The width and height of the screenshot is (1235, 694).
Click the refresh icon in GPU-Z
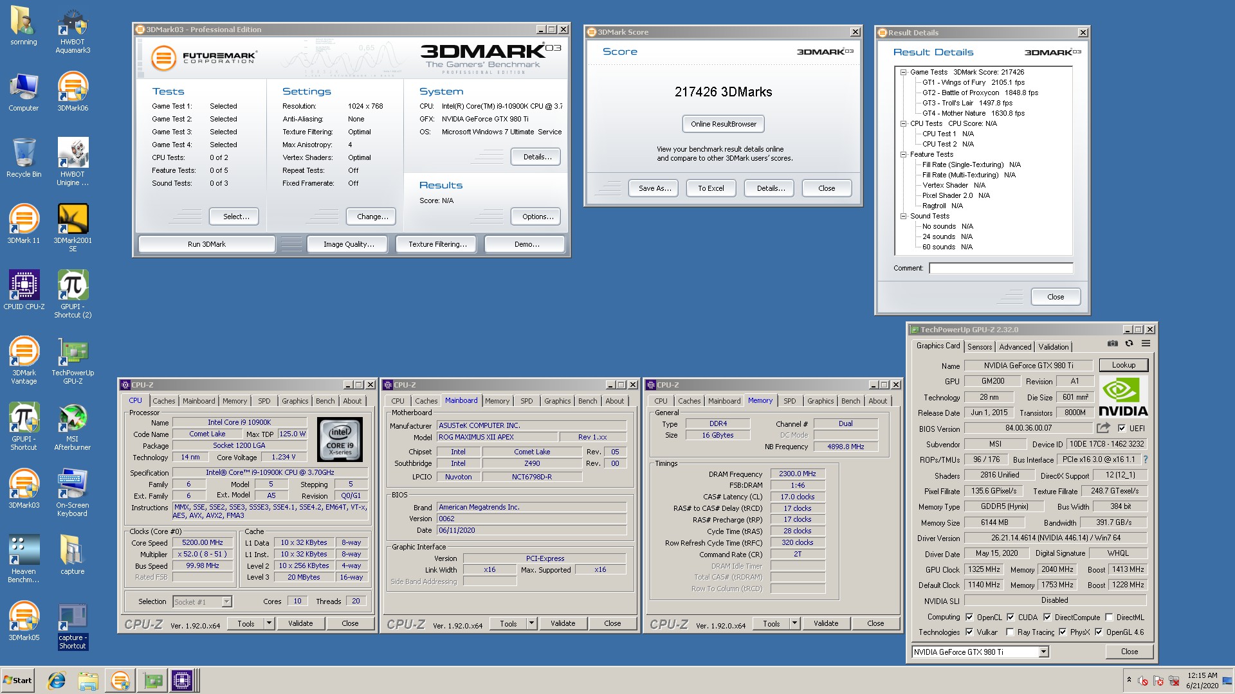pyautogui.click(x=1129, y=343)
